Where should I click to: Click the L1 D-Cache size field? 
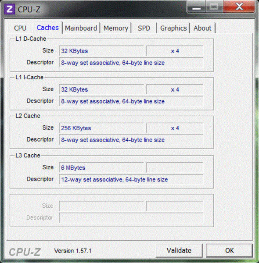point(101,51)
